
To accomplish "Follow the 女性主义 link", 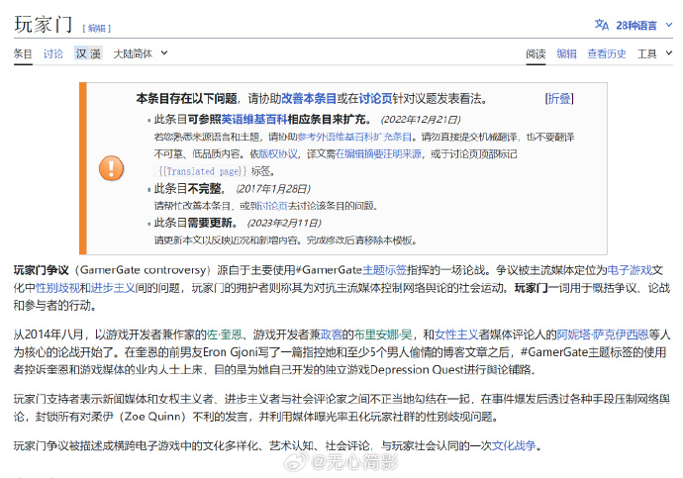I will coord(456,335).
